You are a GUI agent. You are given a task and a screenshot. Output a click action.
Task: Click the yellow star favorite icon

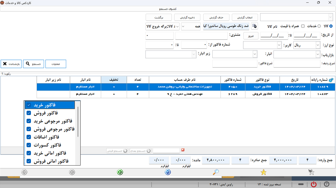click(263, 172)
